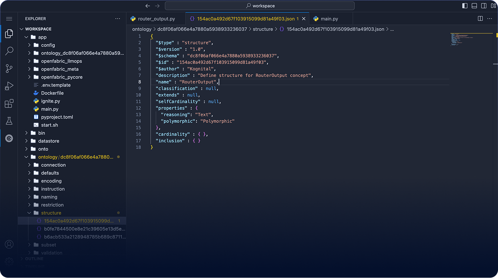This screenshot has height=278, width=498.
Task: Click the workspace search bar at the top
Action: pyautogui.click(x=260, y=5)
